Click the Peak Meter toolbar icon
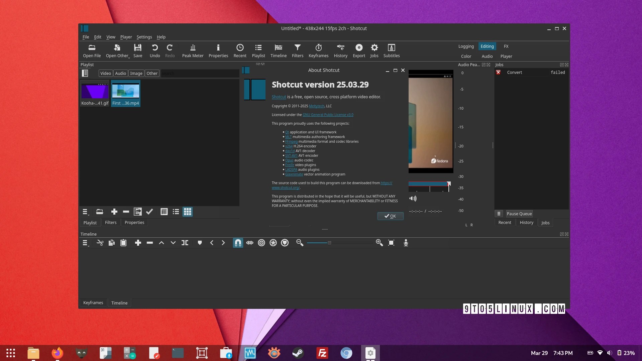642x361 pixels. tap(193, 51)
